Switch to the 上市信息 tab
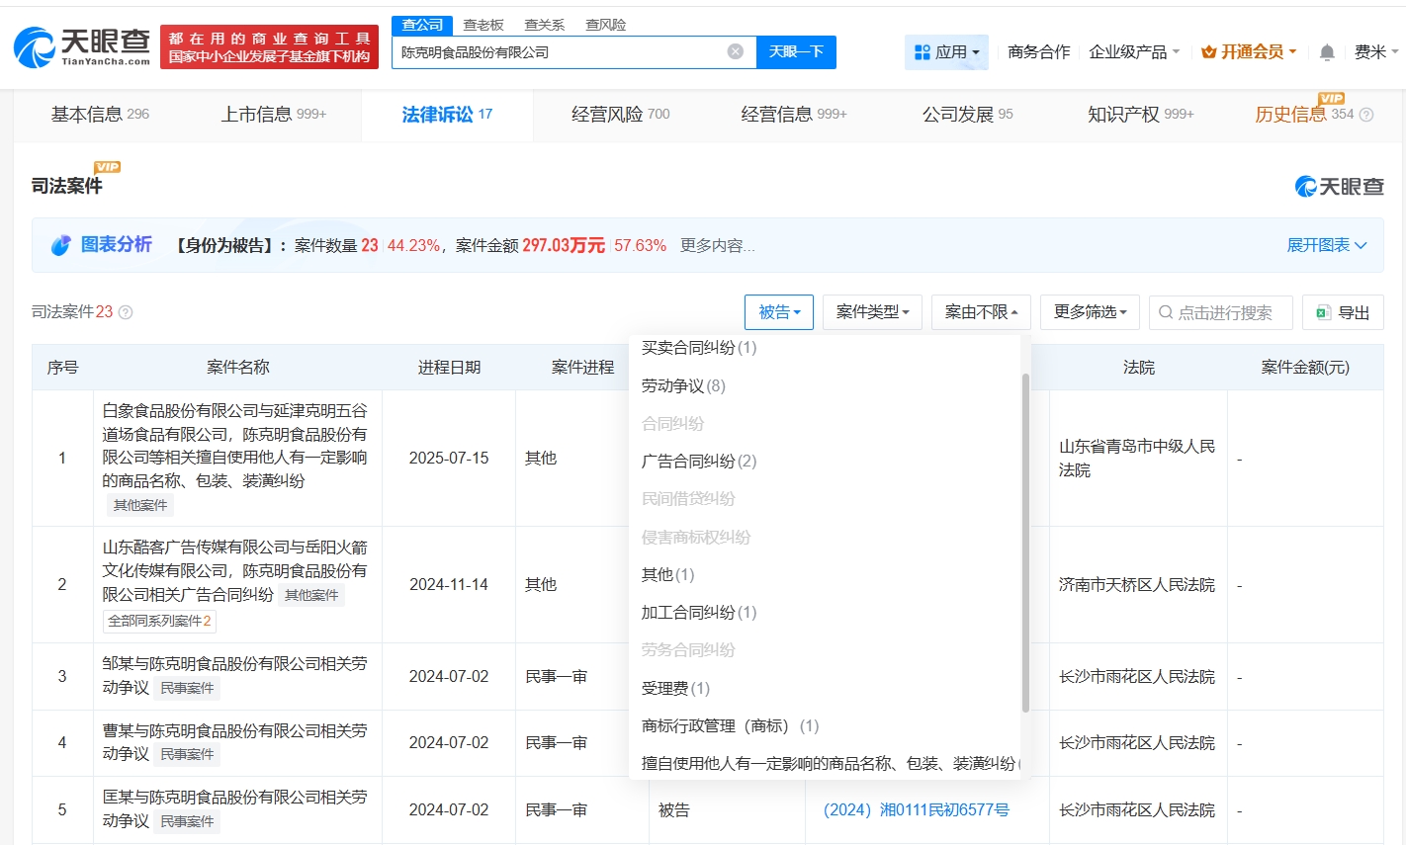Screen dimensions: 1406x845 pyautogui.click(x=274, y=115)
